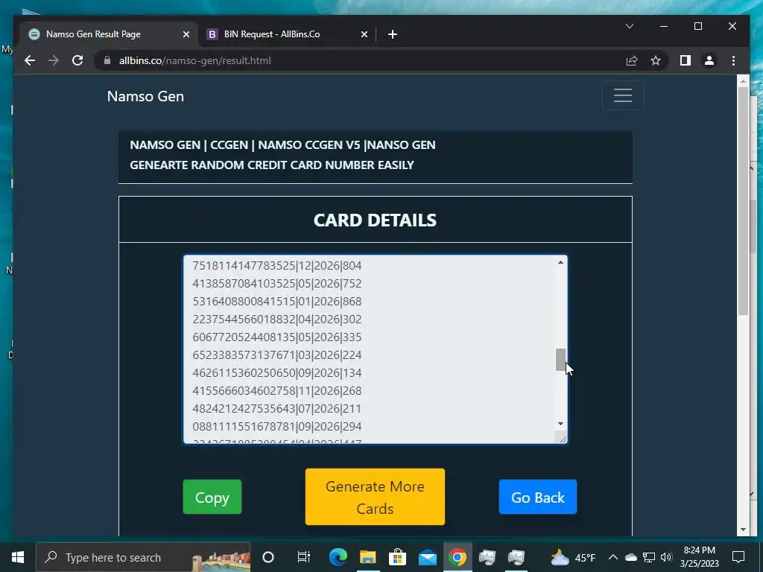Click the address bar URL
Viewport: 763px width, 572px height.
pyautogui.click(x=194, y=60)
